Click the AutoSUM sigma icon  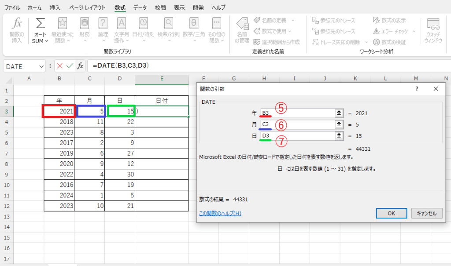tap(40, 23)
